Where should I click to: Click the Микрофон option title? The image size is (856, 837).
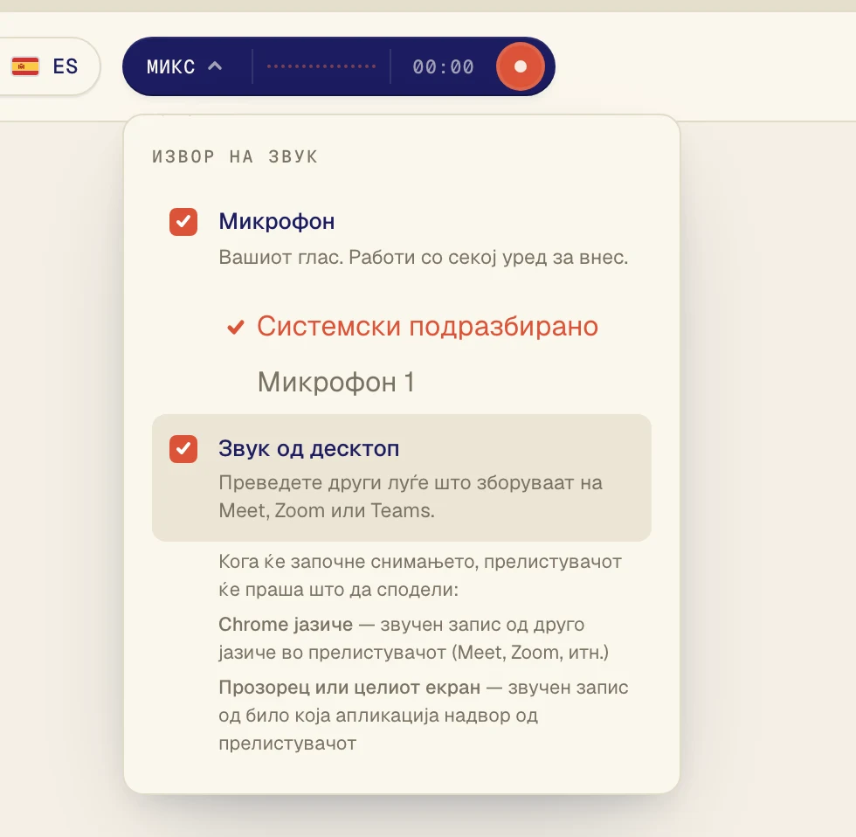[x=277, y=222]
